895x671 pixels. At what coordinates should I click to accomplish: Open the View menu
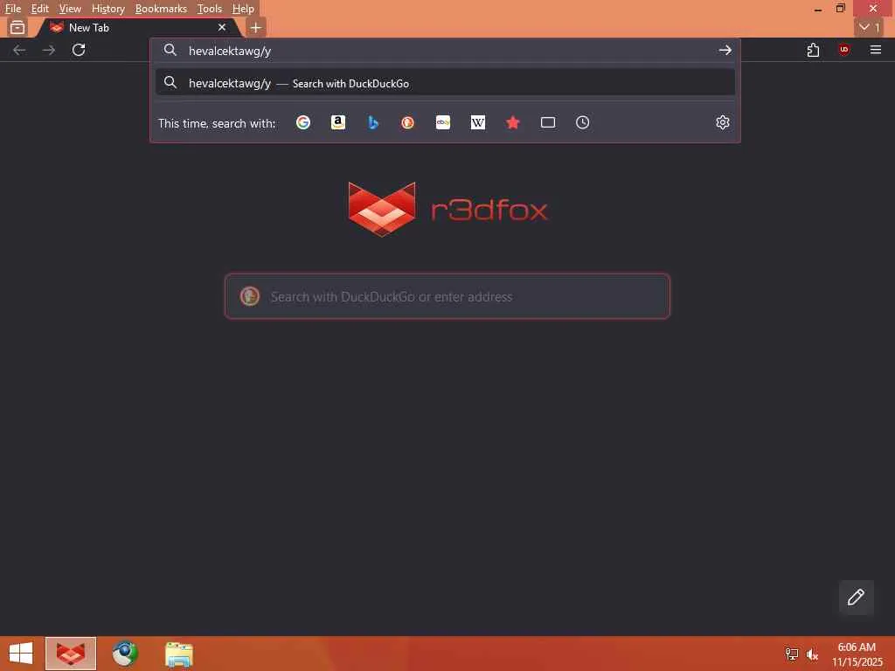70,9
